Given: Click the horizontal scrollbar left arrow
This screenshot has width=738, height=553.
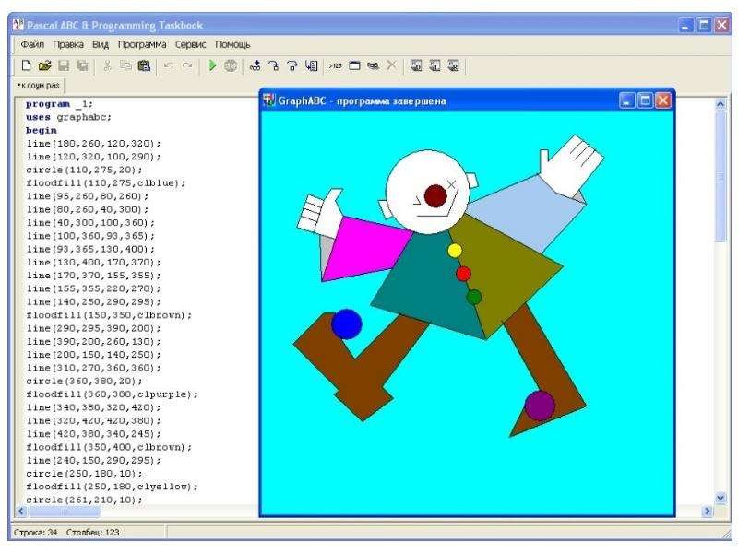Looking at the screenshot, I should [20, 512].
